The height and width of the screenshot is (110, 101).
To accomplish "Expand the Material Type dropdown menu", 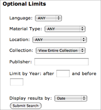I will 65,29.
